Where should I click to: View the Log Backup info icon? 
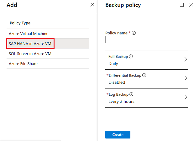[132, 94]
